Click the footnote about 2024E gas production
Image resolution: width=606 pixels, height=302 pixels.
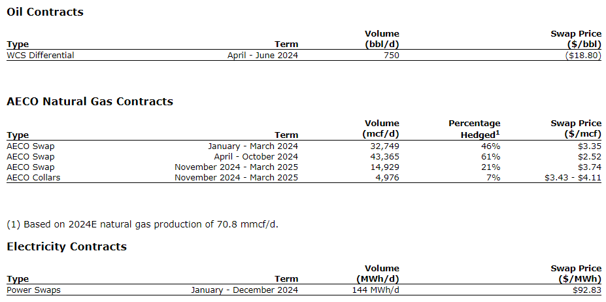point(143,224)
